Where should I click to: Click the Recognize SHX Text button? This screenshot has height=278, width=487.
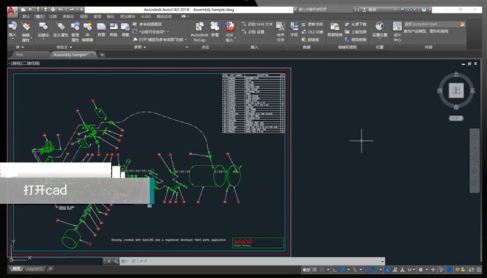pos(257,24)
